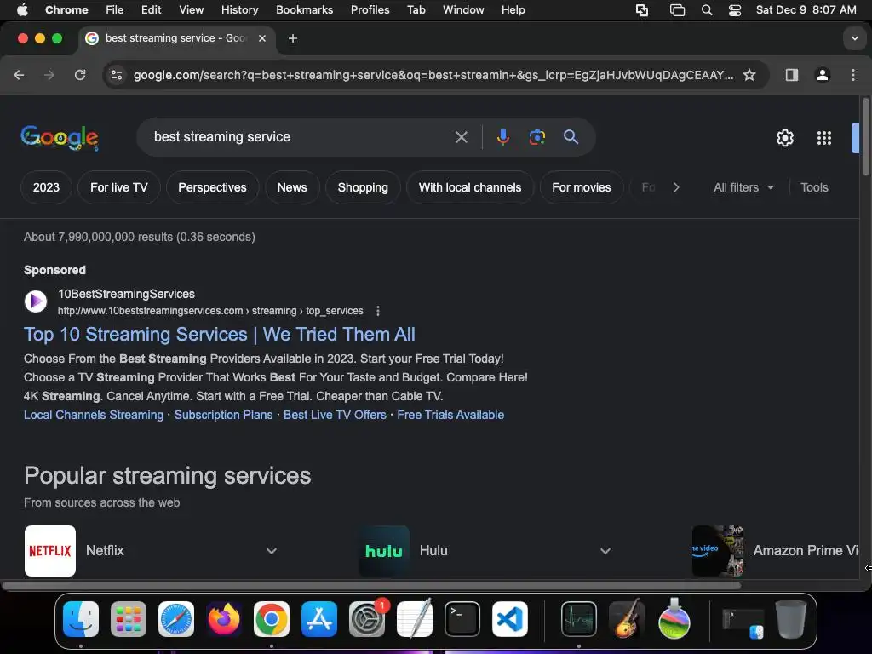Focus the Google search input field
This screenshot has width=872, height=654.
coord(301,137)
